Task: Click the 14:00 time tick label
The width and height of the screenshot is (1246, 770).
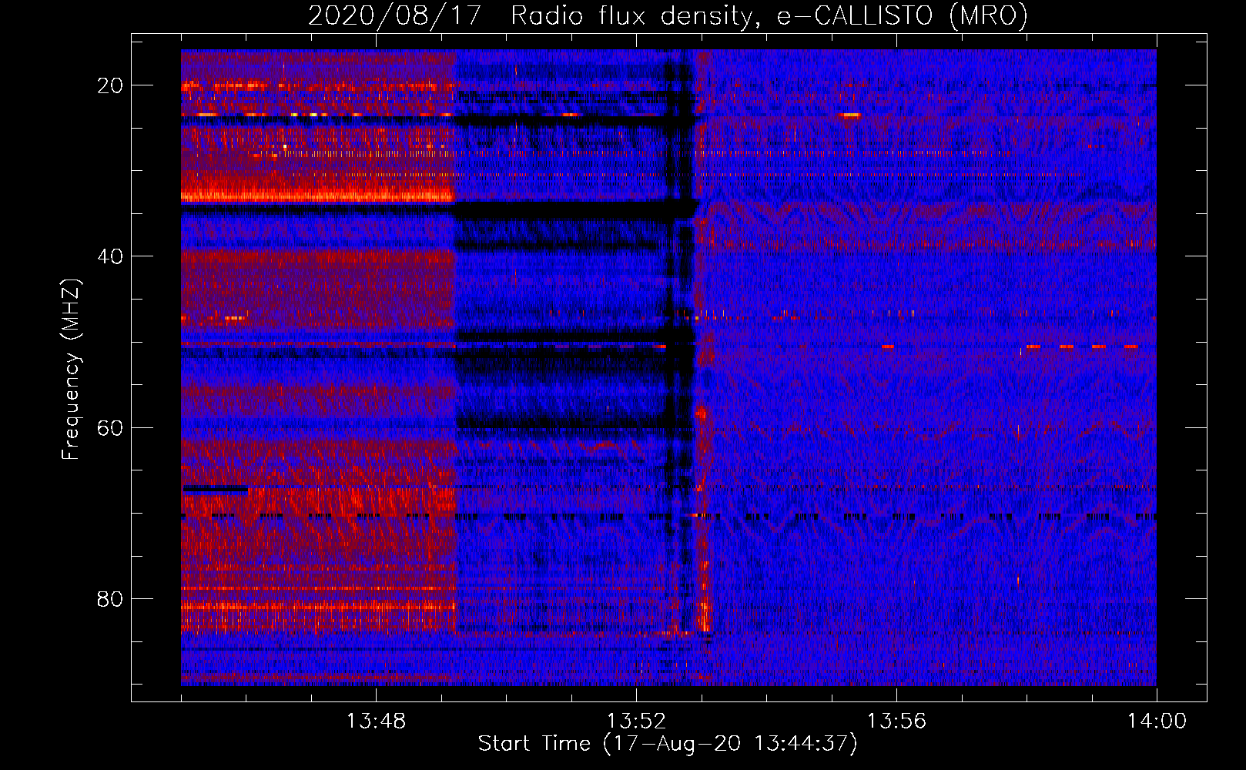Action: click(1157, 721)
